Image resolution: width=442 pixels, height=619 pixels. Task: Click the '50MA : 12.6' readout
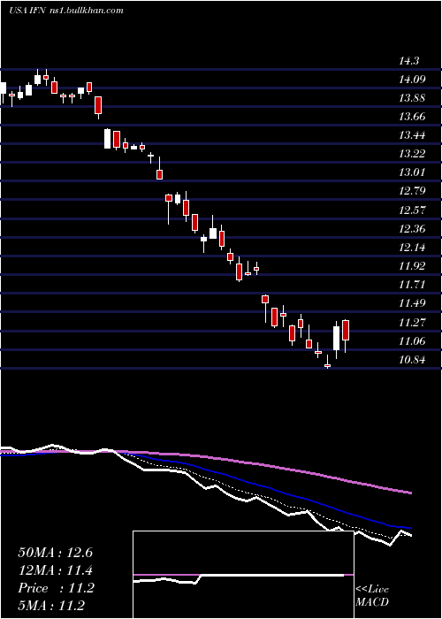pos(55,553)
